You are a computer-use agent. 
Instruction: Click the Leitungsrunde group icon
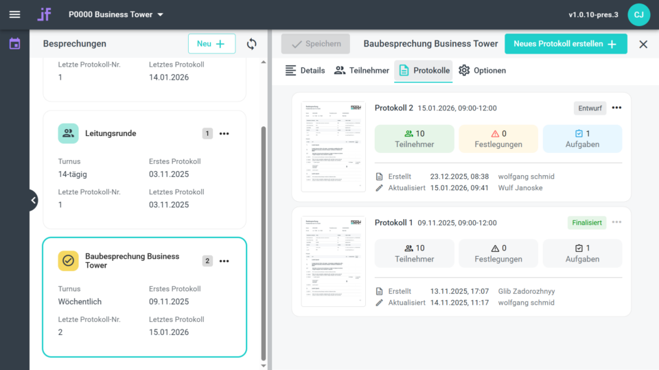(x=69, y=134)
